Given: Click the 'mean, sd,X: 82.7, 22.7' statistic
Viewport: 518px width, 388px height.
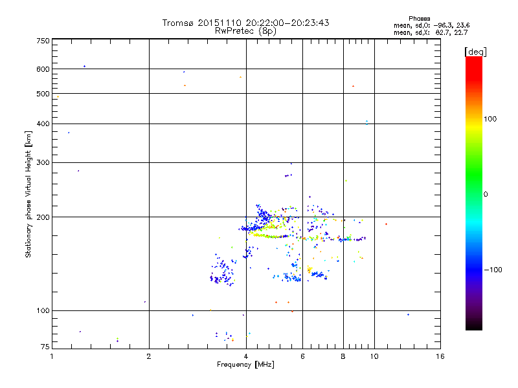Looking at the screenshot, I should click(x=431, y=33).
